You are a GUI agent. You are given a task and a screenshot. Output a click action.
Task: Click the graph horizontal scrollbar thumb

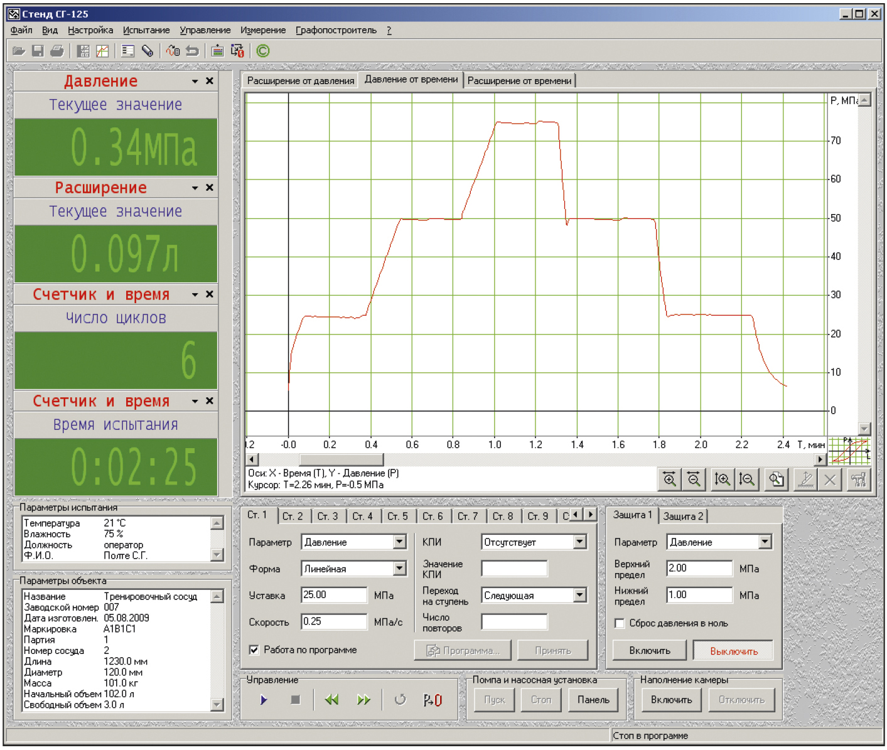[341, 459]
